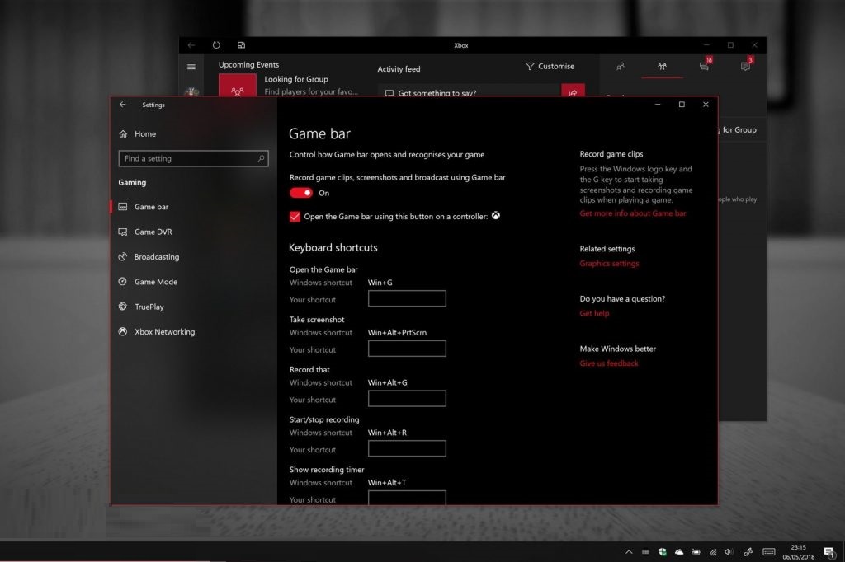Image resolution: width=845 pixels, height=562 pixels.
Task: Open the Wi-Fi network tray icon
Action: coord(712,552)
